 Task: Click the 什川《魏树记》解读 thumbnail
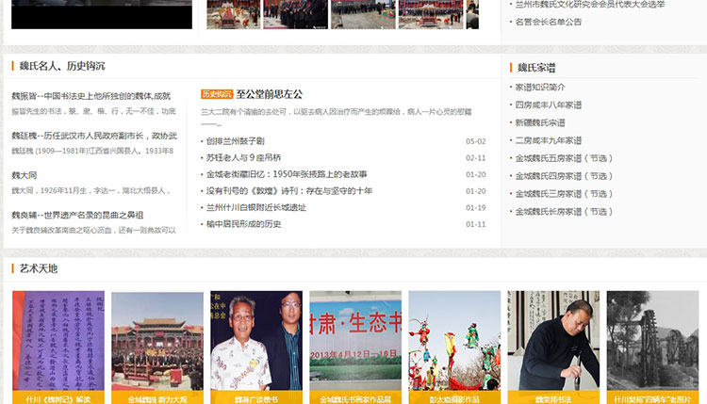coord(58,340)
